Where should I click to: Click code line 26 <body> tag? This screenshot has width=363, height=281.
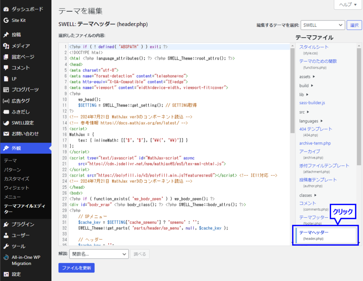click(76, 193)
